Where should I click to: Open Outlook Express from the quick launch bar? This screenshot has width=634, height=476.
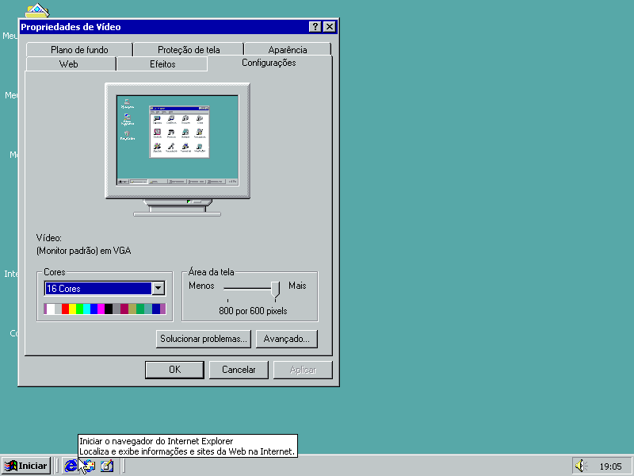pyautogui.click(x=89, y=466)
